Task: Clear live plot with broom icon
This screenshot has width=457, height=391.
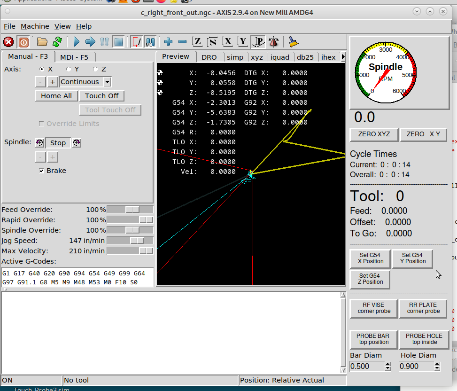Action: coord(294,42)
